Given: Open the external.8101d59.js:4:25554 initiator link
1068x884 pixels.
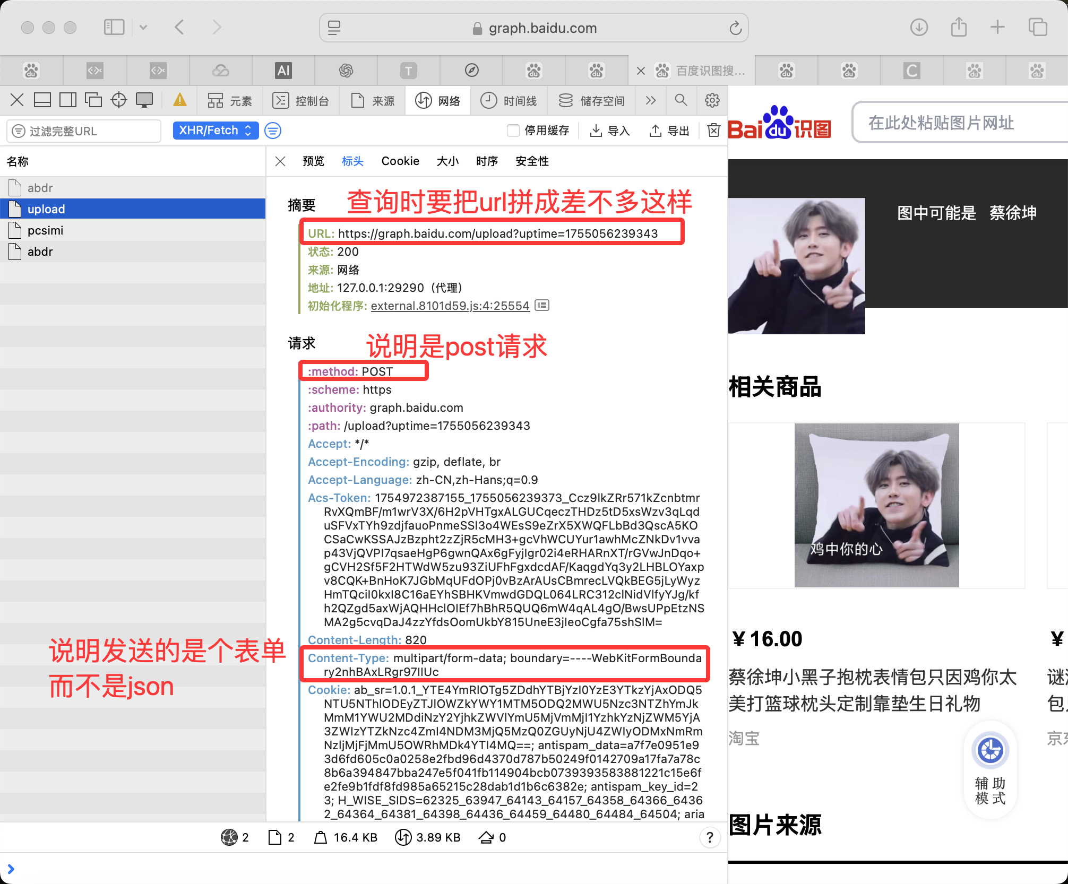Looking at the screenshot, I should click(x=450, y=306).
